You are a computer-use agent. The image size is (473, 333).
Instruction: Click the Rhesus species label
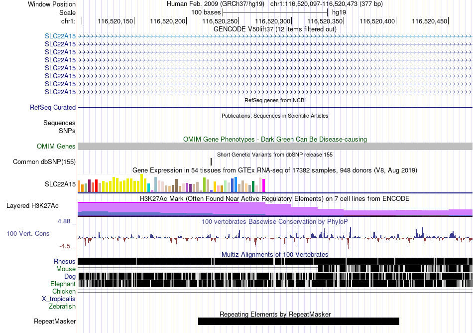click(65, 261)
